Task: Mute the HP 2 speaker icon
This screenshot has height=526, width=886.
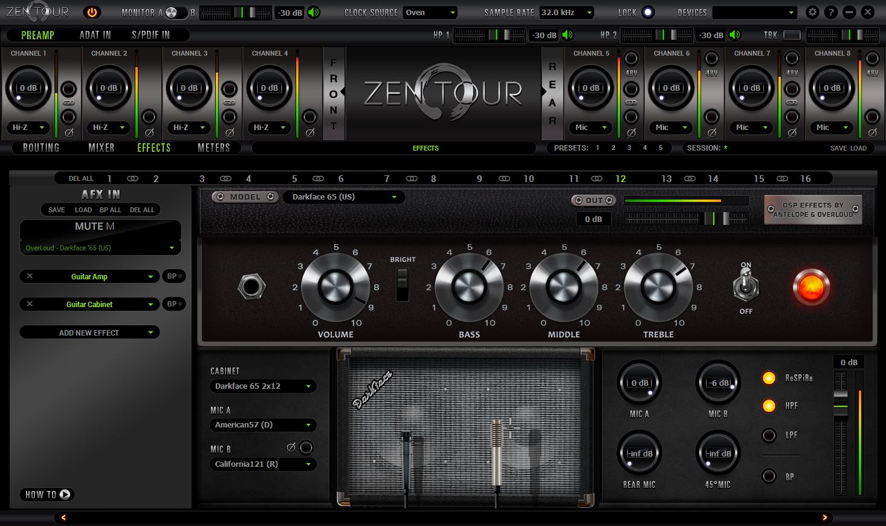Action: [735, 35]
